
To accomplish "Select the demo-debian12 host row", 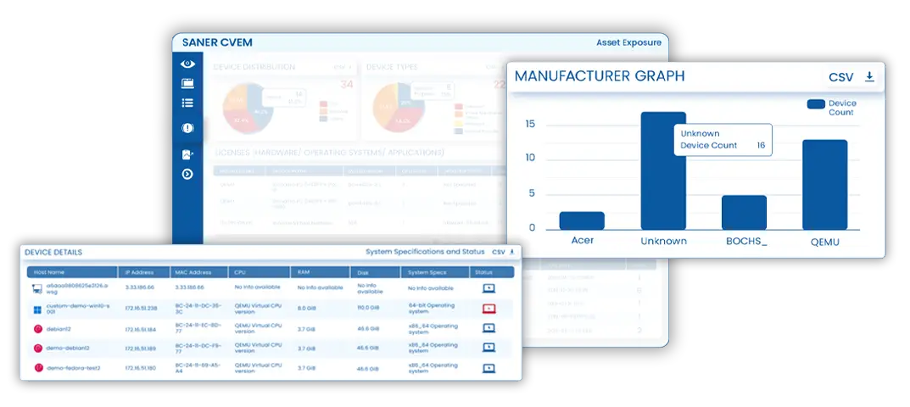I will tap(68, 348).
